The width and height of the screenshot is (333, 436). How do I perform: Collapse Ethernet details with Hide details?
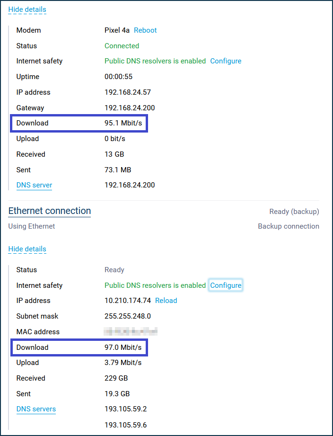[27, 249]
